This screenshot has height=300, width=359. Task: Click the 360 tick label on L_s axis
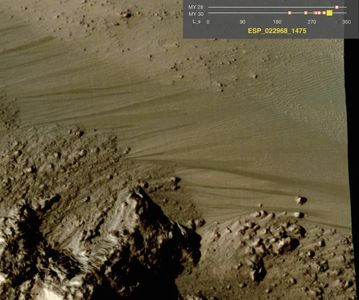coord(346,22)
